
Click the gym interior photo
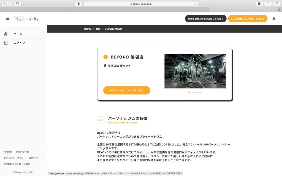[x=195, y=71]
